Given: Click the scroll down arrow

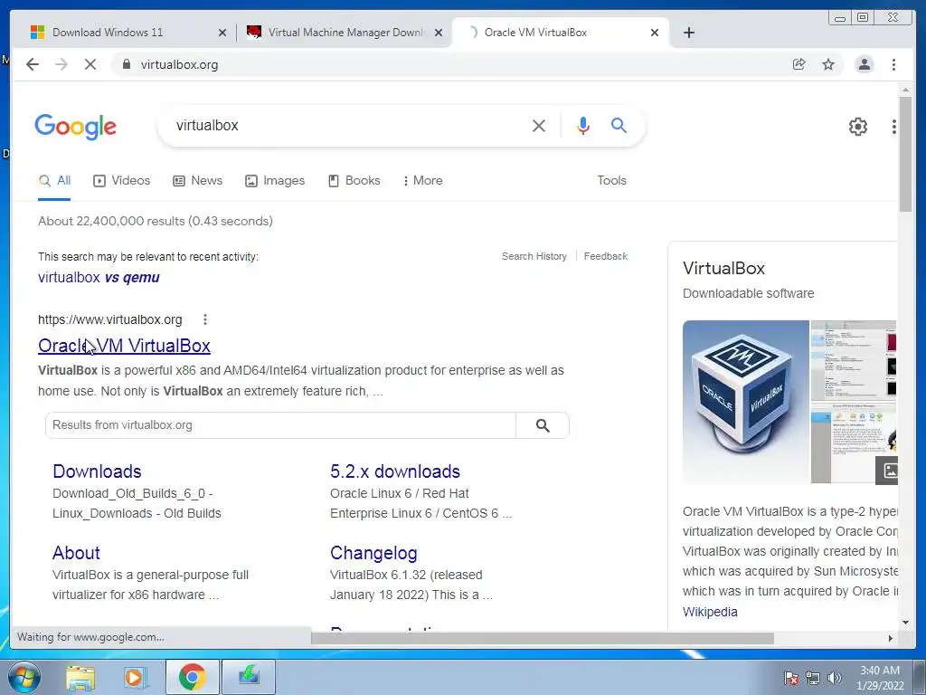Looking at the screenshot, I should pyautogui.click(x=905, y=623).
